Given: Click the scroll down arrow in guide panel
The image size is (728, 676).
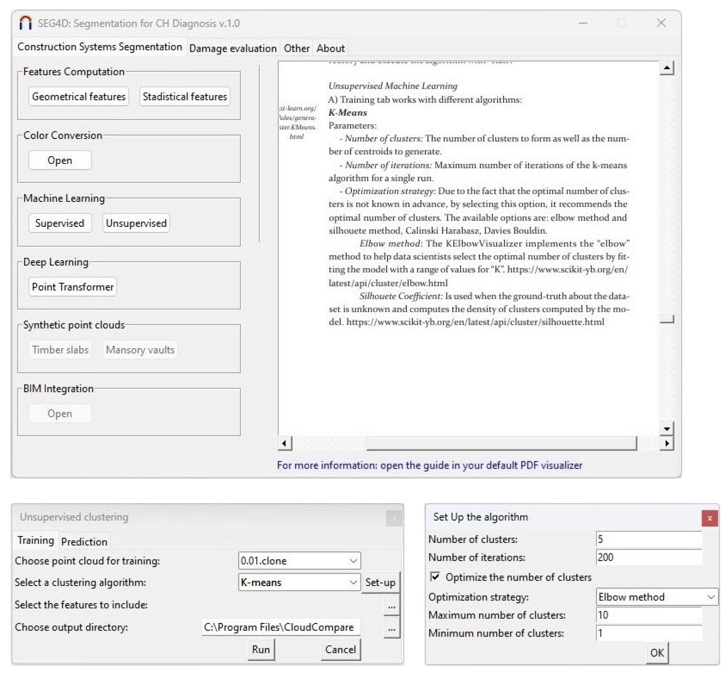Looking at the screenshot, I should point(666,428).
